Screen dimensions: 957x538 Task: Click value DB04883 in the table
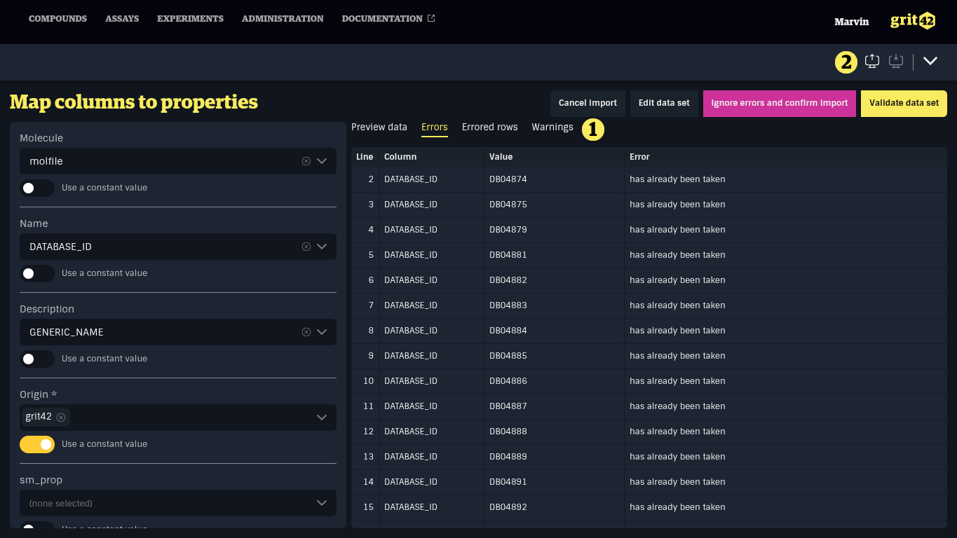tap(508, 305)
